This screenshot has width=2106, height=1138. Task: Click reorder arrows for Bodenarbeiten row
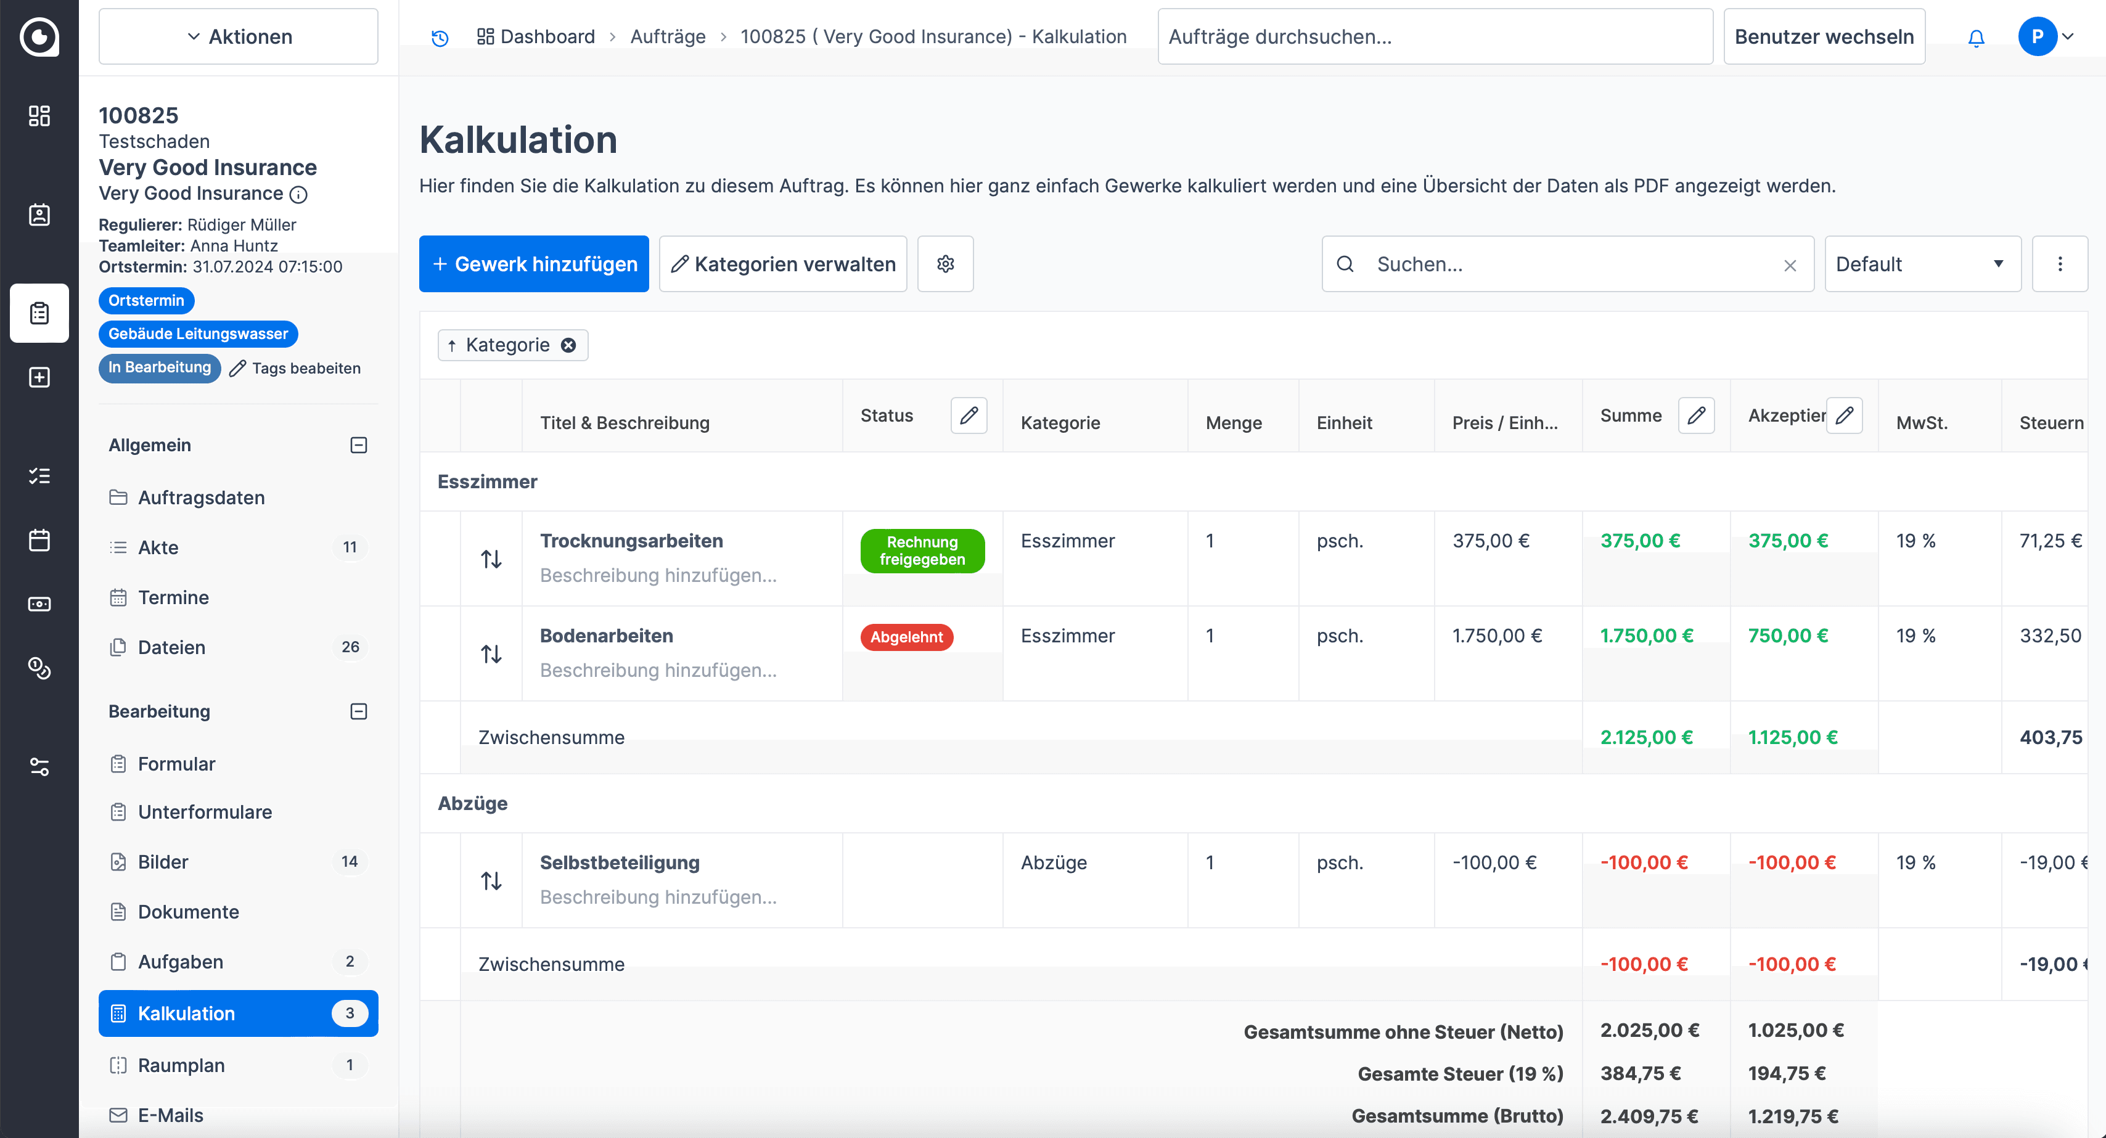coord(491,653)
